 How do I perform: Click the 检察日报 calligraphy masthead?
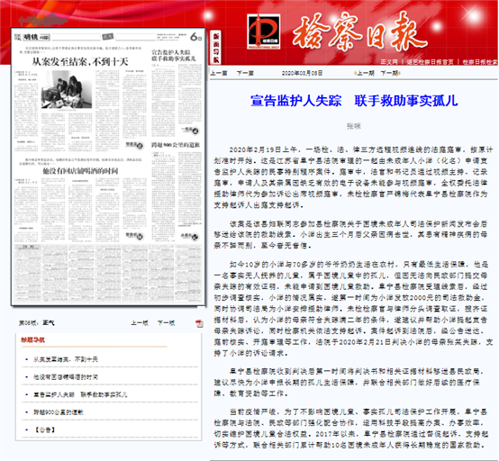[360, 32]
